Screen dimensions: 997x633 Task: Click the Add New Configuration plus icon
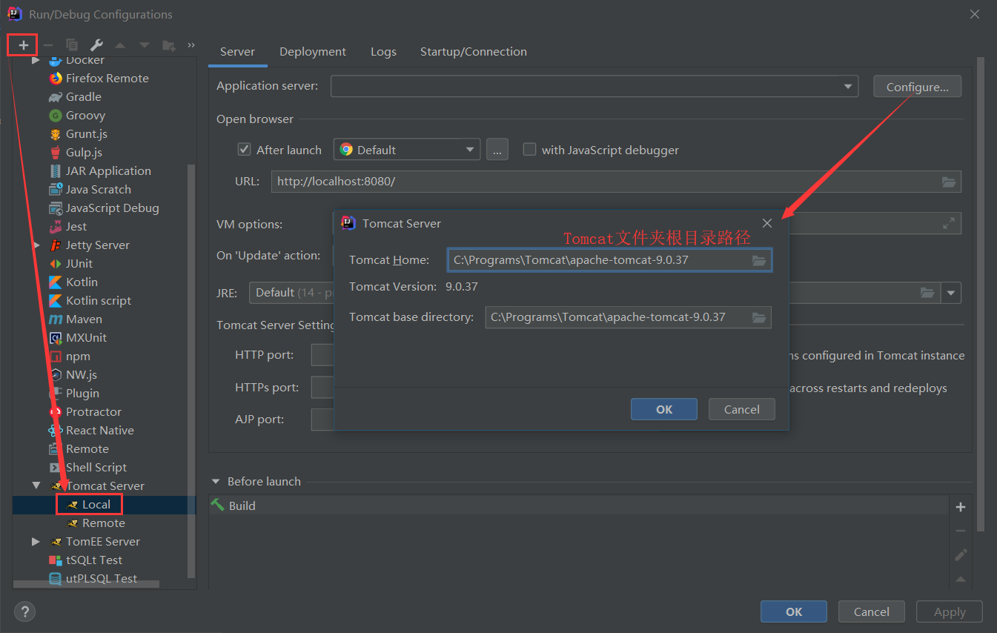pyautogui.click(x=23, y=45)
